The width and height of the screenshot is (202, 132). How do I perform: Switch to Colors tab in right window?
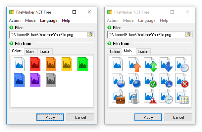(x=115, y=52)
